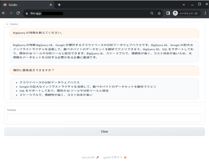
Task: Click the lock icon in address bar
Action: pos(27,13)
